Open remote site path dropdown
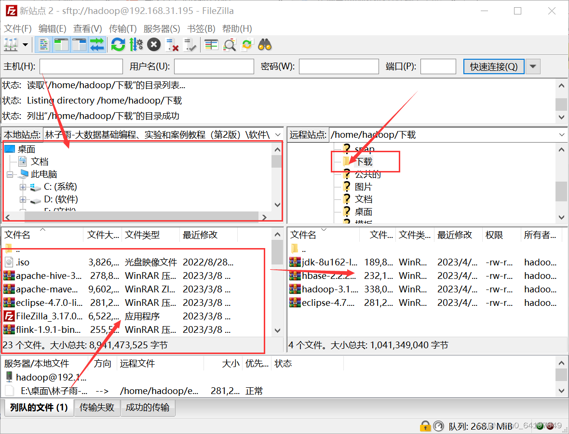The height and width of the screenshot is (434, 569). pos(562,135)
